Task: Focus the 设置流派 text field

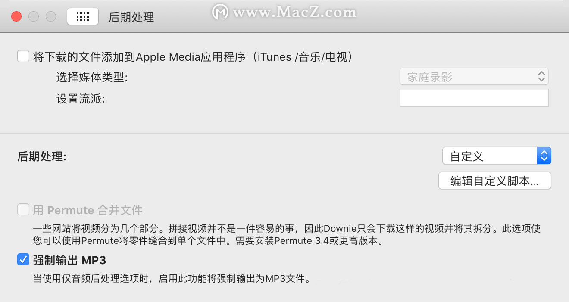Action: (474, 98)
